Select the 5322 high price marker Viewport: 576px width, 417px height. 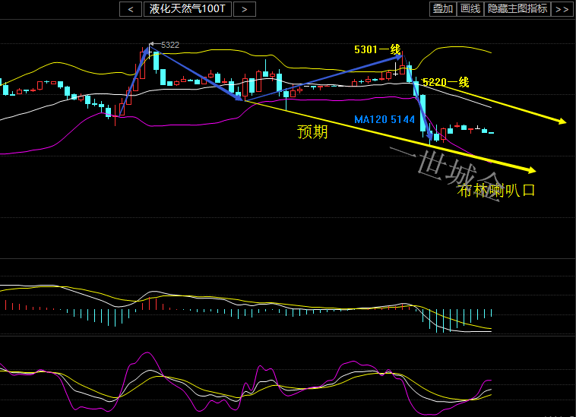click(x=170, y=45)
